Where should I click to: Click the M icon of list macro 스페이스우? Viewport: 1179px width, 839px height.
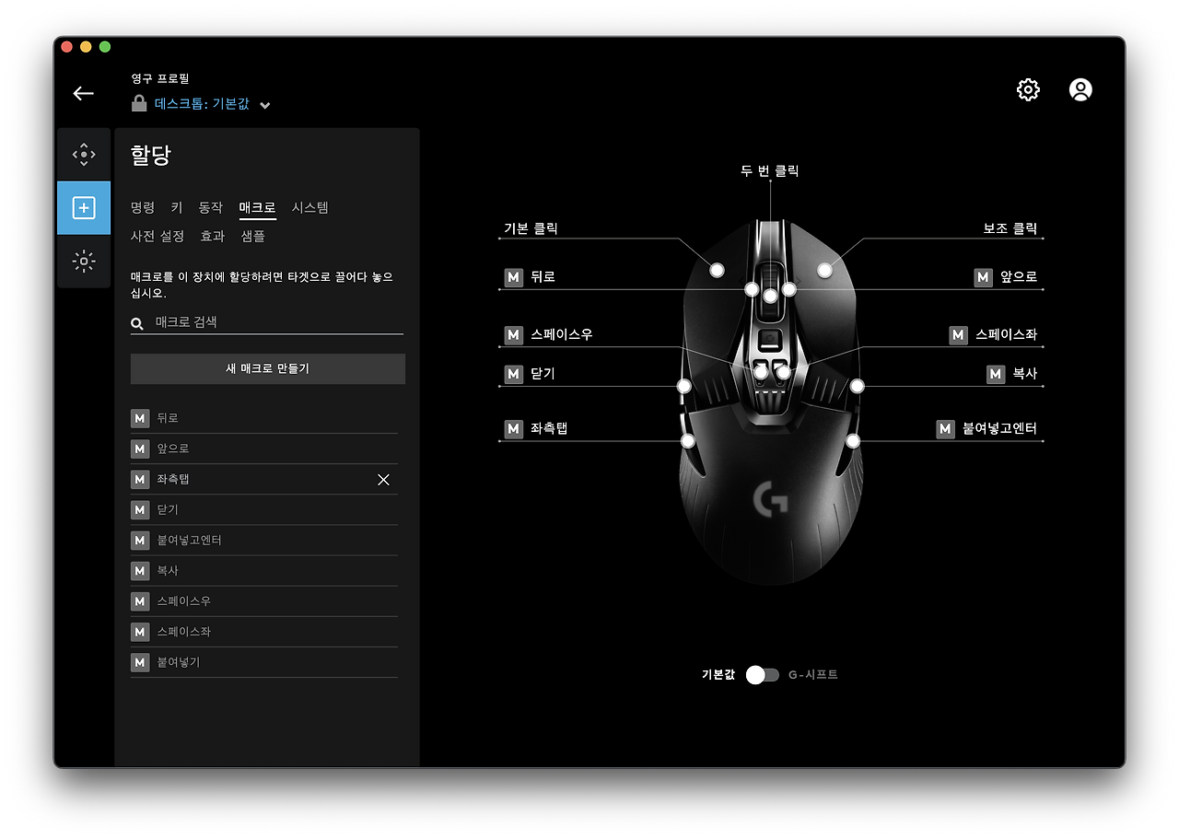point(140,601)
